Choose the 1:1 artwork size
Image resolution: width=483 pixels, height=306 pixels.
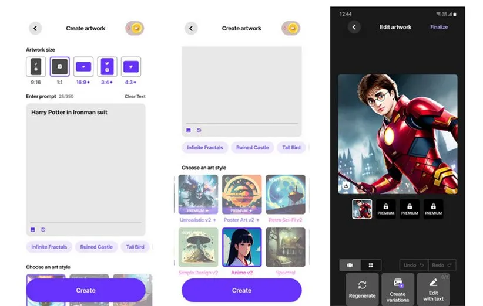click(59, 67)
